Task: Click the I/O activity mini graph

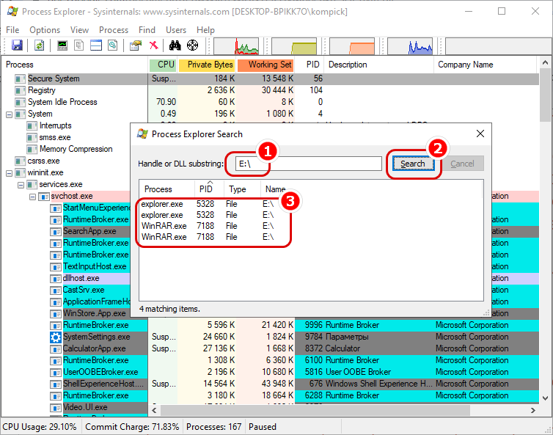Action: (410, 46)
